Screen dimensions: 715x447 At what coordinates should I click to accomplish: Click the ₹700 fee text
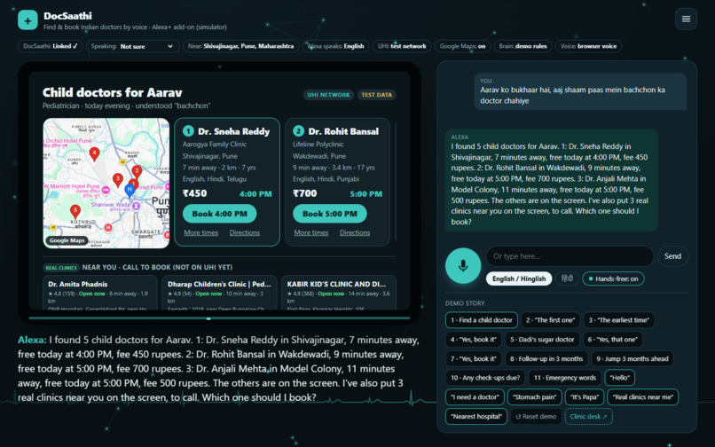tap(304, 193)
